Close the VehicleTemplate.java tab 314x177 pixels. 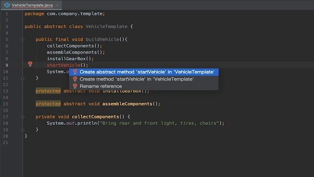click(57, 5)
